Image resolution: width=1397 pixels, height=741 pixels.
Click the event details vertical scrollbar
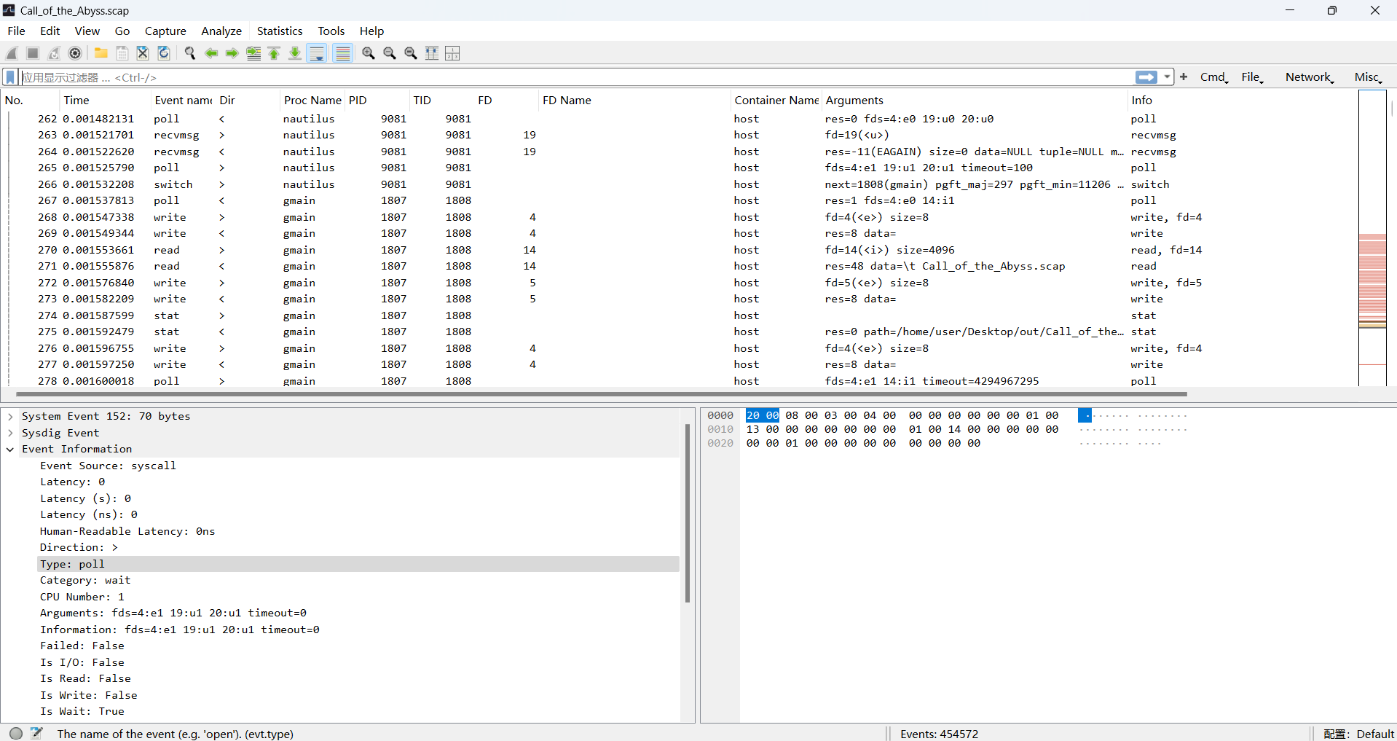(x=688, y=513)
